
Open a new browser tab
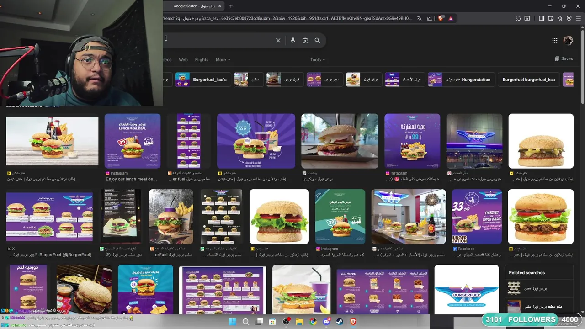[231, 6]
